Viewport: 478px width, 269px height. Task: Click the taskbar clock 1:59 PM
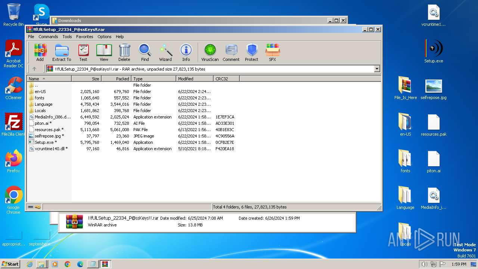pos(459,264)
